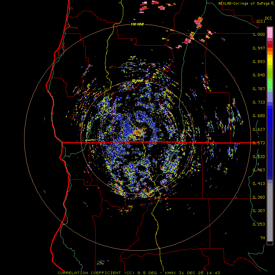Click the NEXLAB-College of DuPage label
The width and height of the screenshot is (275, 275).
[x=244, y=3]
